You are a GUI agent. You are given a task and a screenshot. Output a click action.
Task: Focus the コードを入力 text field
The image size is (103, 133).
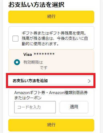35,107
